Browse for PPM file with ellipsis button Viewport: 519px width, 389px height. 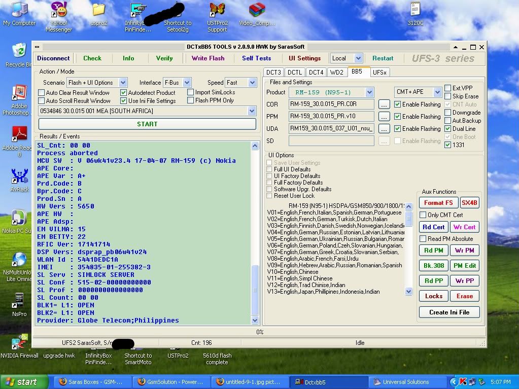tap(384, 117)
